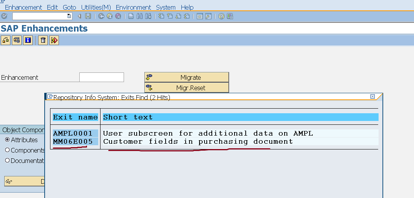Click the green Enter checkmark icon
This screenshot has height=198, width=414.
point(4,16)
